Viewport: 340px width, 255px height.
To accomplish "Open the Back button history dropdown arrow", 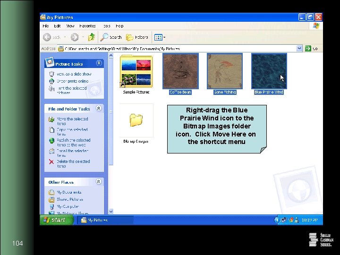I will 65,37.
